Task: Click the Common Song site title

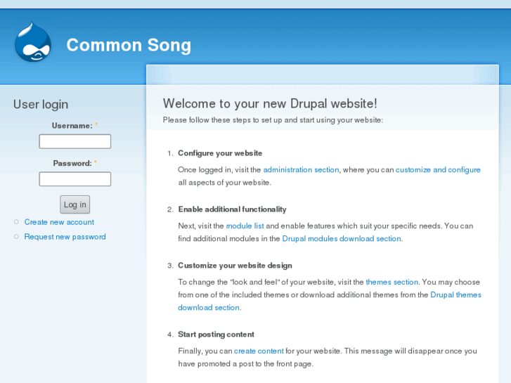Action: (129, 46)
